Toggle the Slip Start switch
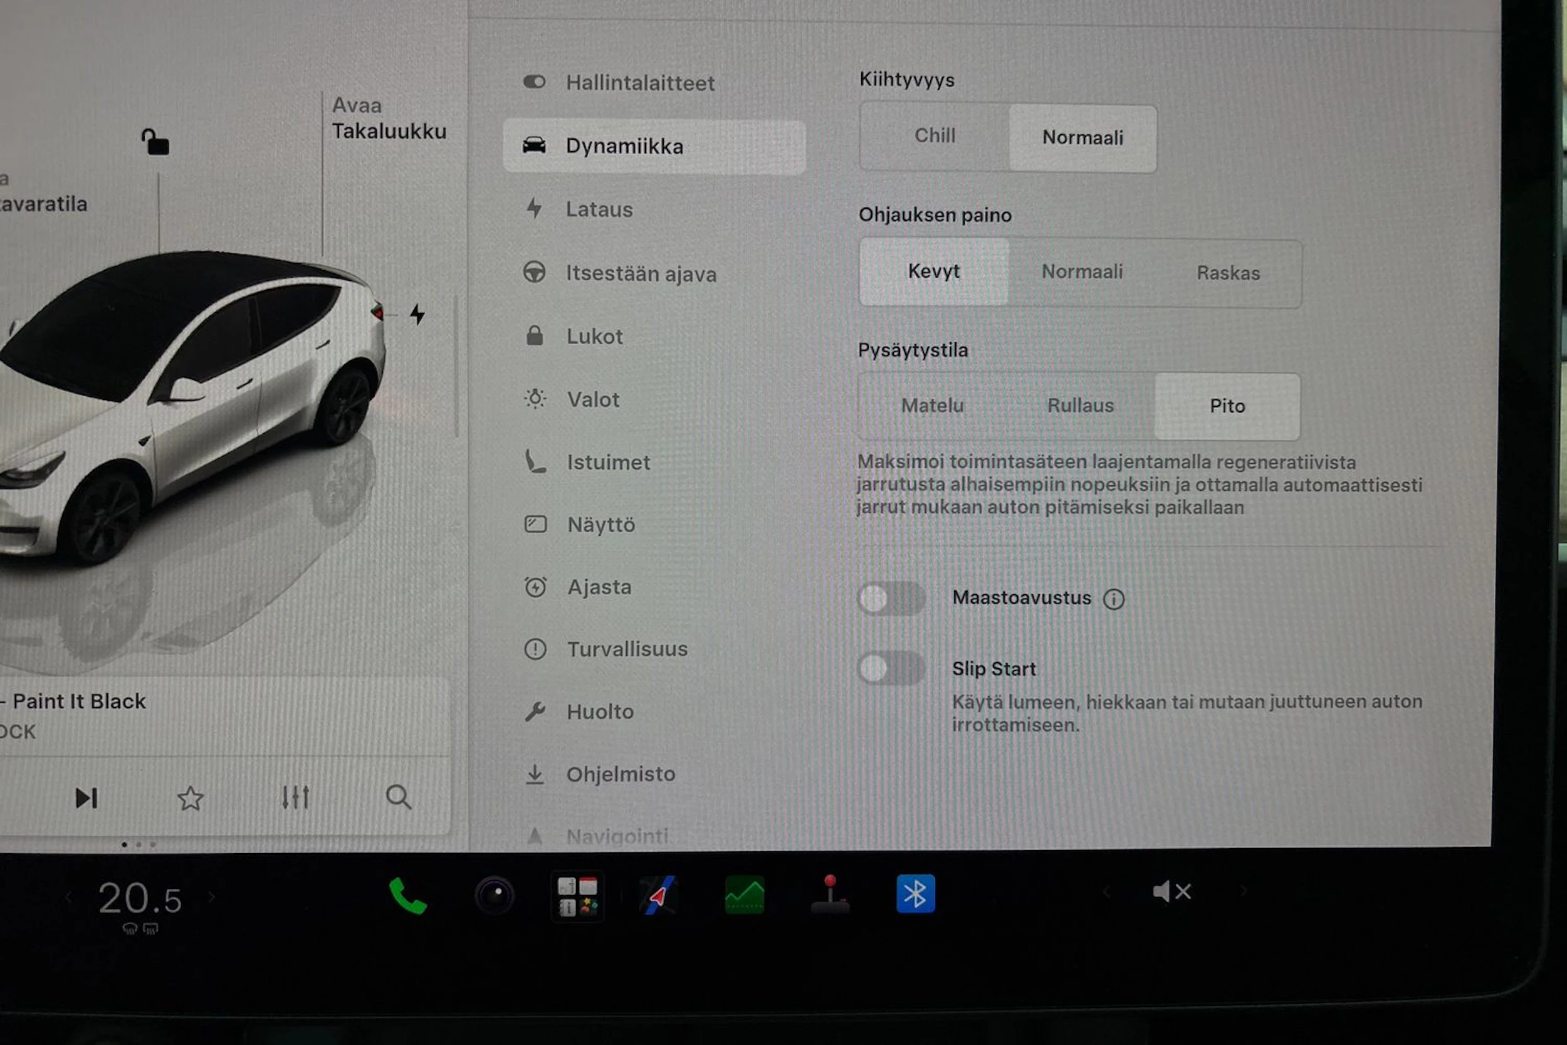This screenshot has width=1567, height=1045. 891,668
